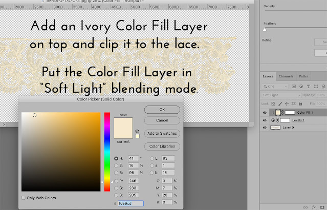Select the R red radio button
The height and width of the screenshot is (210, 327).
[x=116, y=181]
